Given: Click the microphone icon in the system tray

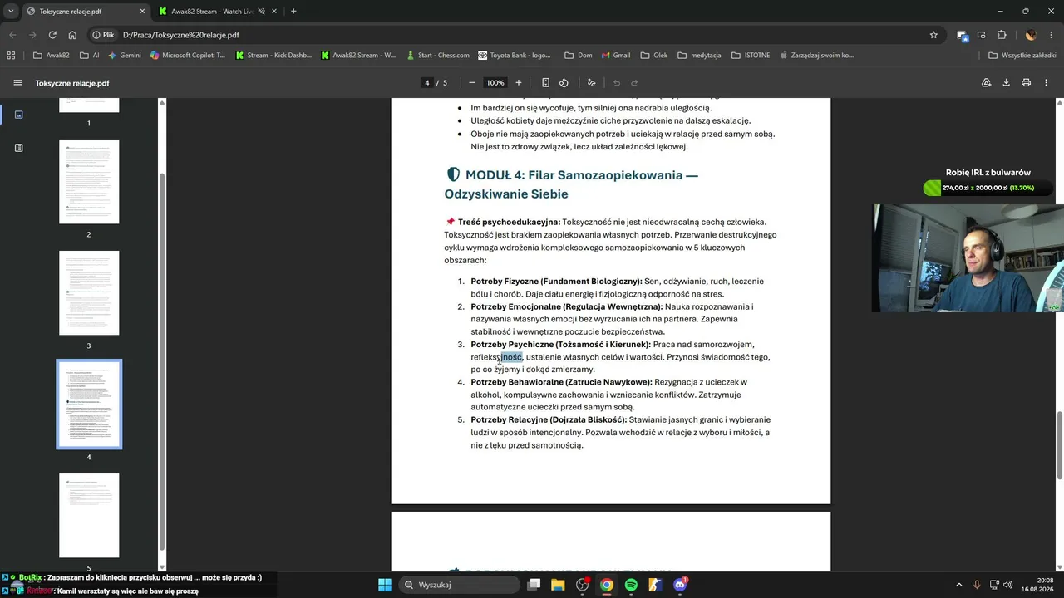Looking at the screenshot, I should [x=977, y=585].
